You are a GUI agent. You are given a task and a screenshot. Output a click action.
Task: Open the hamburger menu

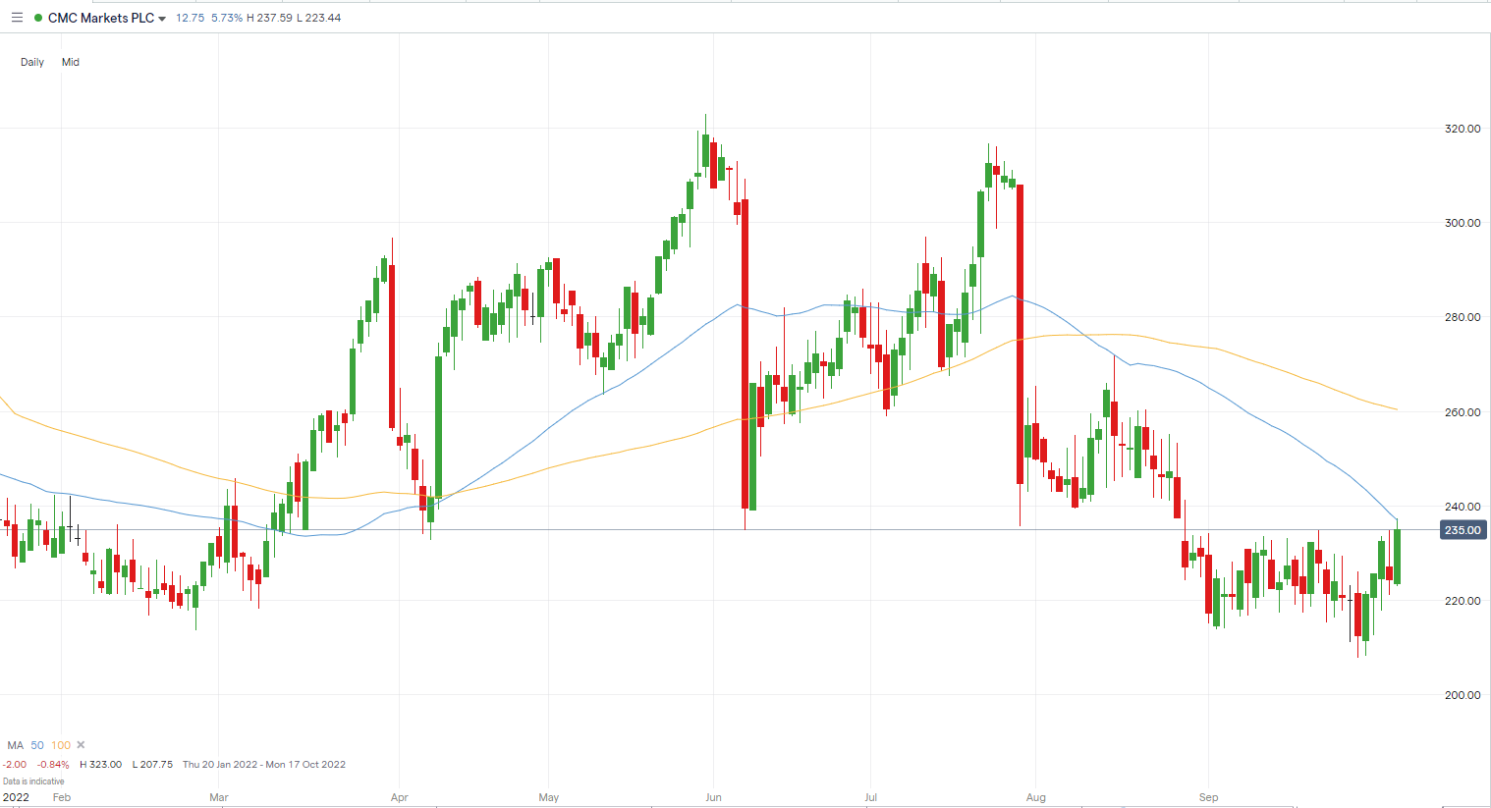tap(17, 17)
